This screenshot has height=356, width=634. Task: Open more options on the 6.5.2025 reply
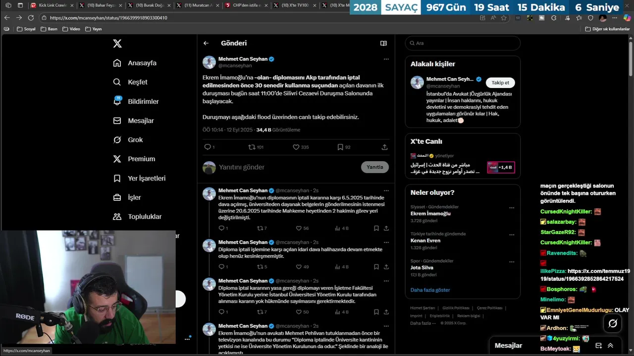(x=386, y=190)
